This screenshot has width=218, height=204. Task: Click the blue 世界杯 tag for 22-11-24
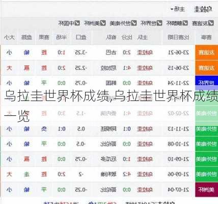206,83
